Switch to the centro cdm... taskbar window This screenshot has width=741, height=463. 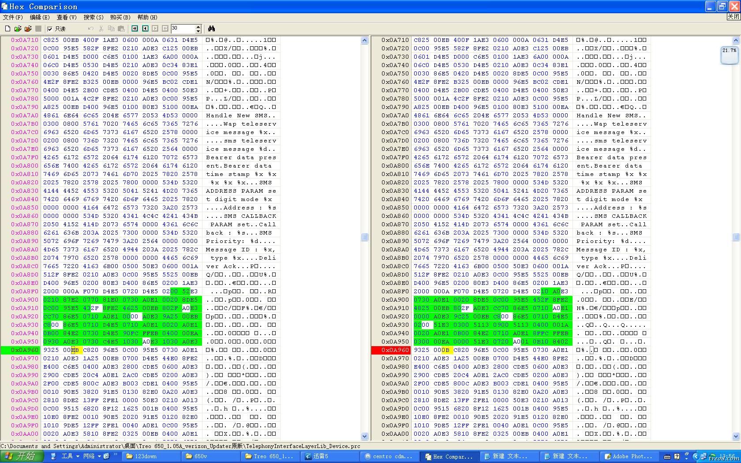tap(390, 456)
